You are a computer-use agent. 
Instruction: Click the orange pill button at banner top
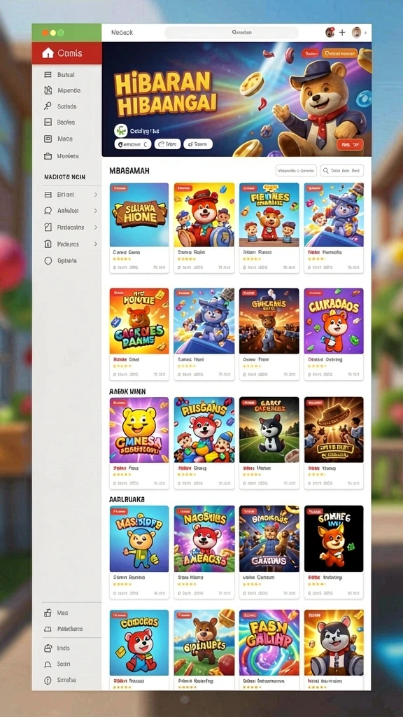[x=339, y=53]
